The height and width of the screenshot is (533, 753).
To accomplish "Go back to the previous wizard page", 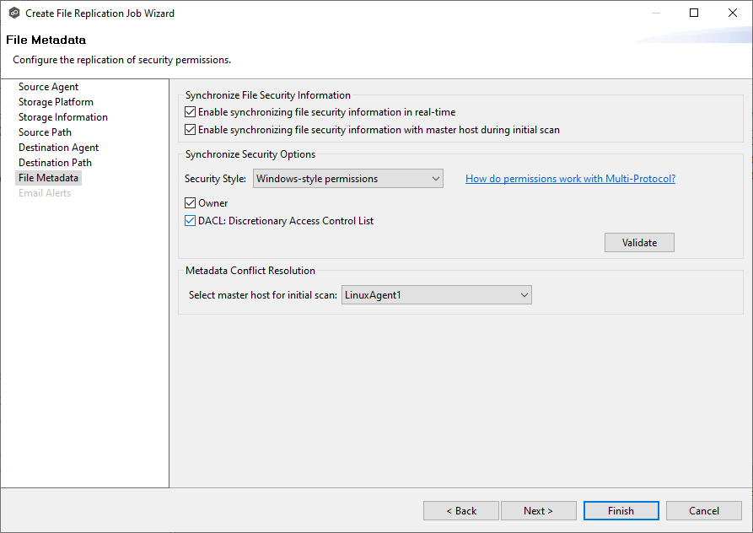I will point(460,510).
